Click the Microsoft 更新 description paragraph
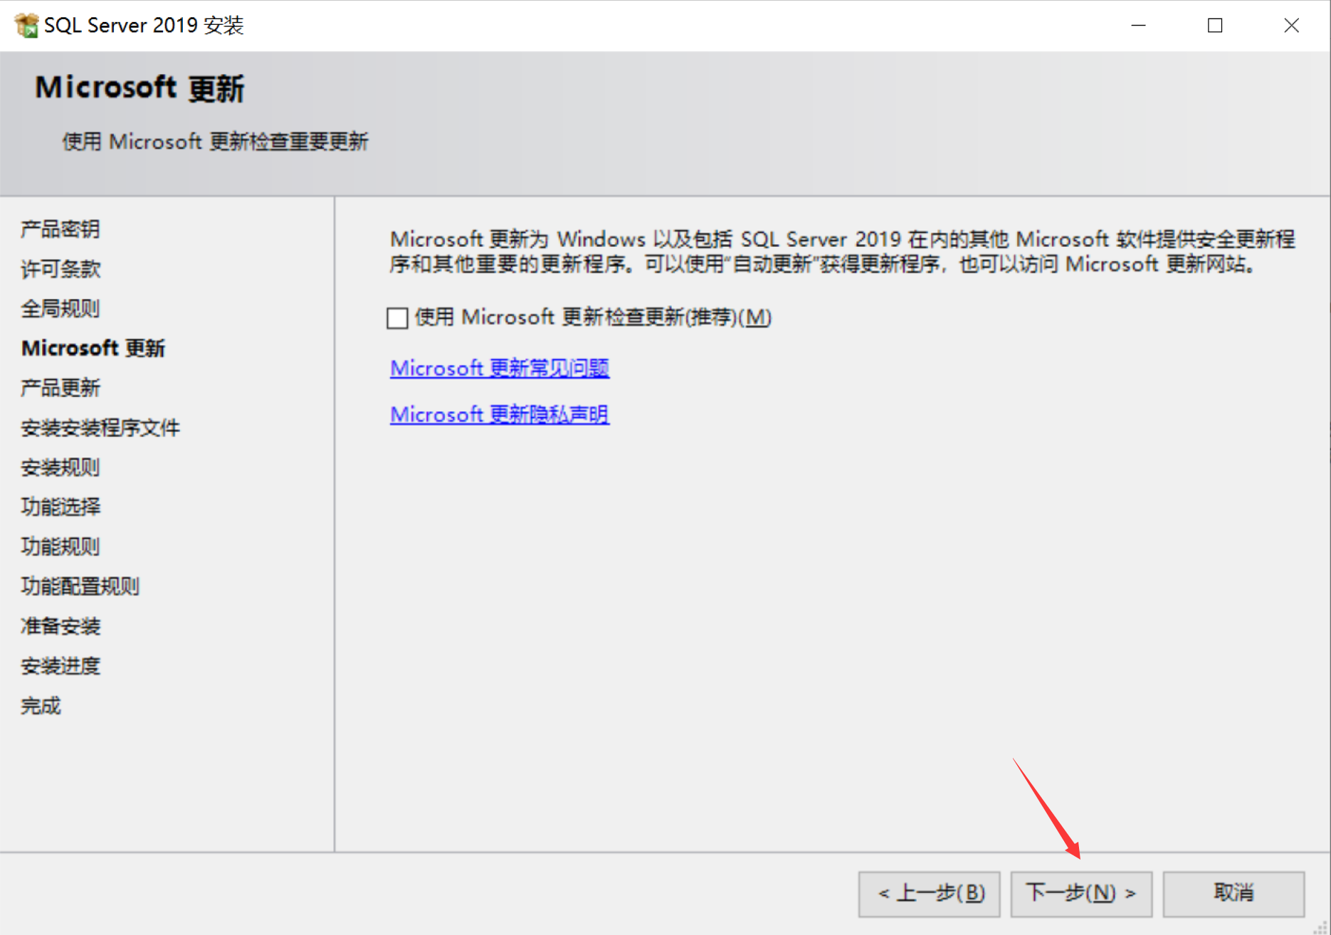Screen dimensions: 1331x935 [842, 251]
